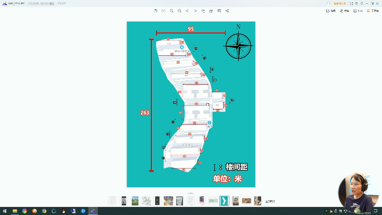Viewport: 382px width, 215px height.
Task: Open the edit tool at the top right
Action: tap(331, 11)
